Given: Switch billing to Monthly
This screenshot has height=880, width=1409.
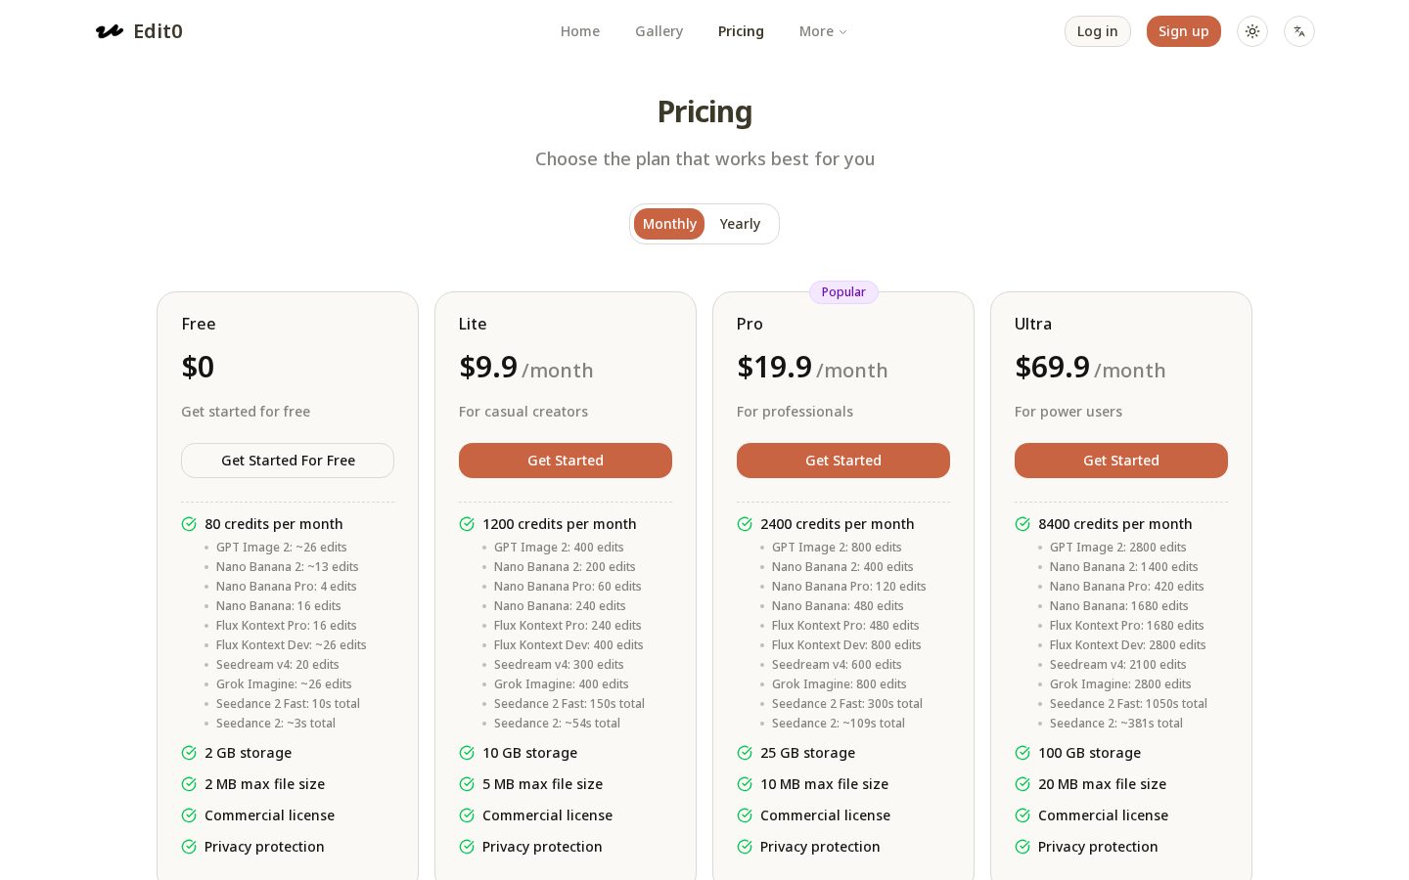Looking at the screenshot, I should (x=669, y=224).
